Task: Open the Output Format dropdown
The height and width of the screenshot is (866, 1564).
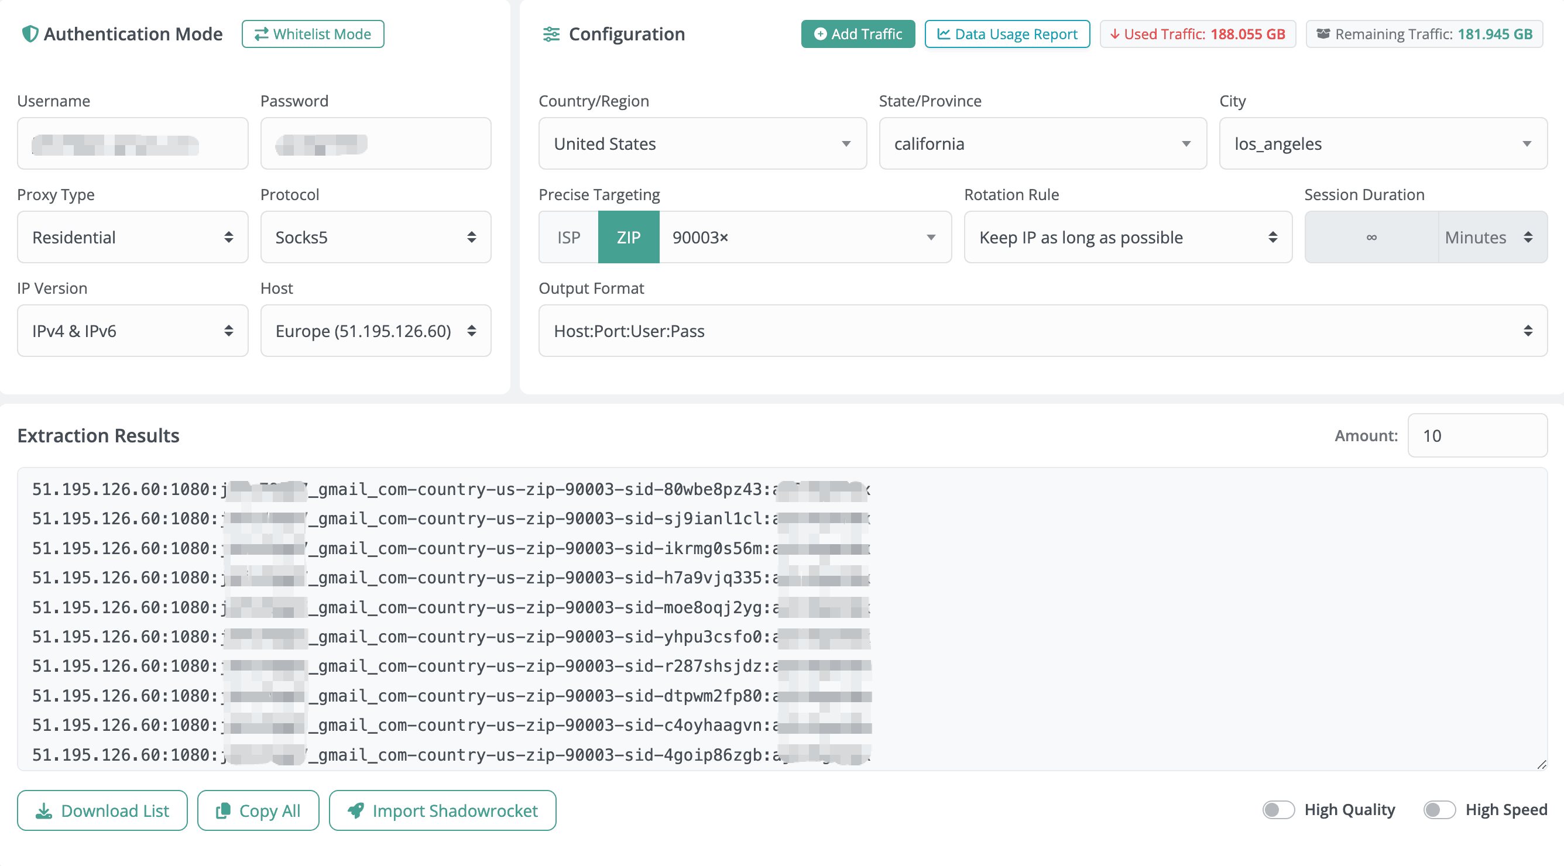Action: tap(1042, 331)
